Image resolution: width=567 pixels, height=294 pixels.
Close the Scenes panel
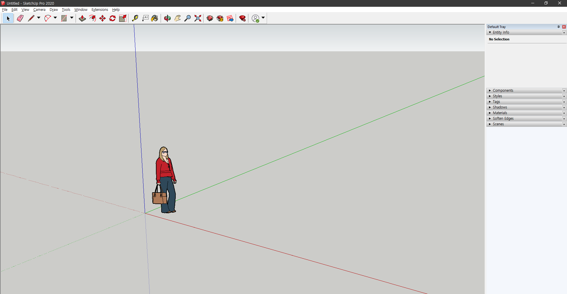pos(564,124)
